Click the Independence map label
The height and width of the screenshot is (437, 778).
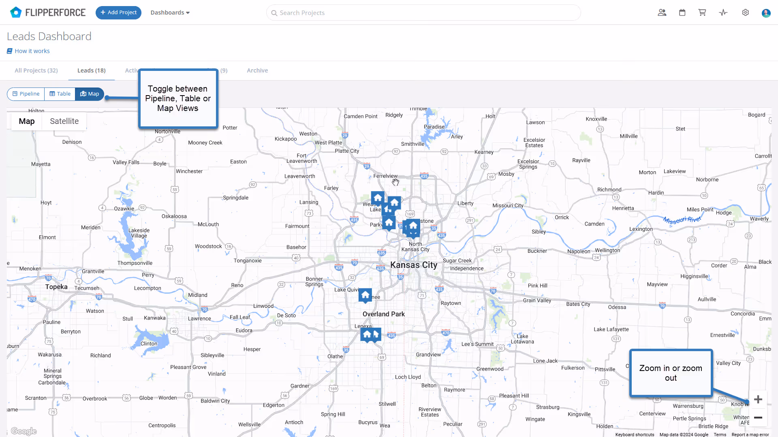[467, 269]
